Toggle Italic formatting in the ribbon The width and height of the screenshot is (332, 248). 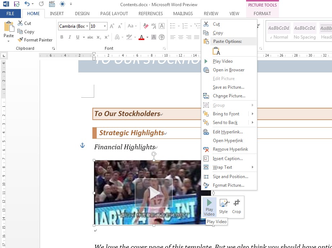click(70, 37)
